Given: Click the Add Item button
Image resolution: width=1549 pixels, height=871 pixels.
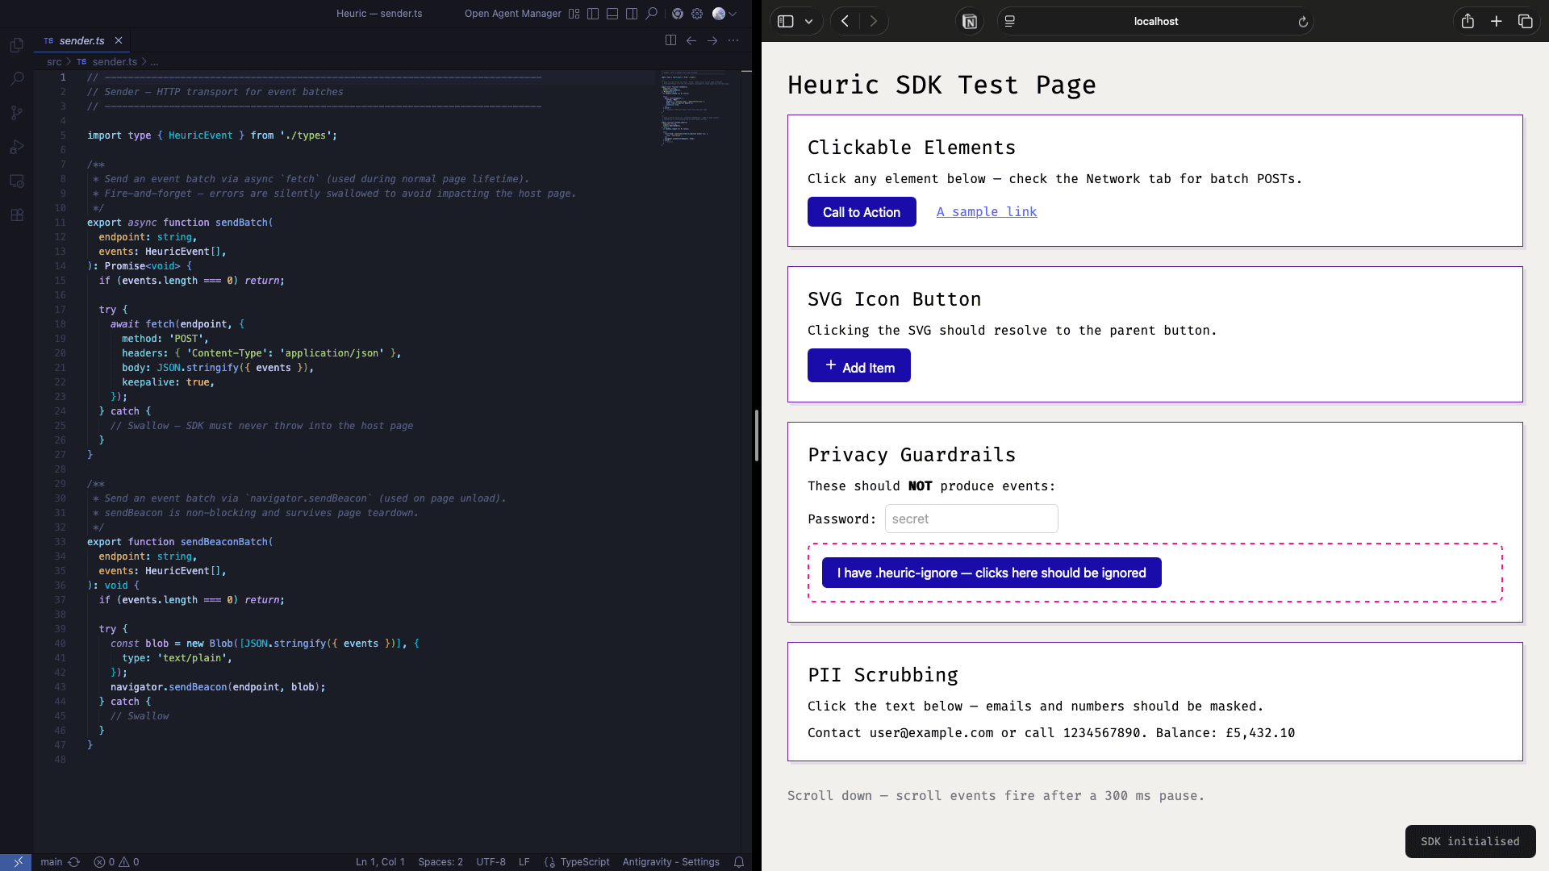Looking at the screenshot, I should point(859,366).
